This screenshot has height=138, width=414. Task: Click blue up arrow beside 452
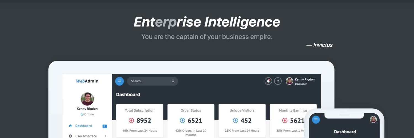235,121
